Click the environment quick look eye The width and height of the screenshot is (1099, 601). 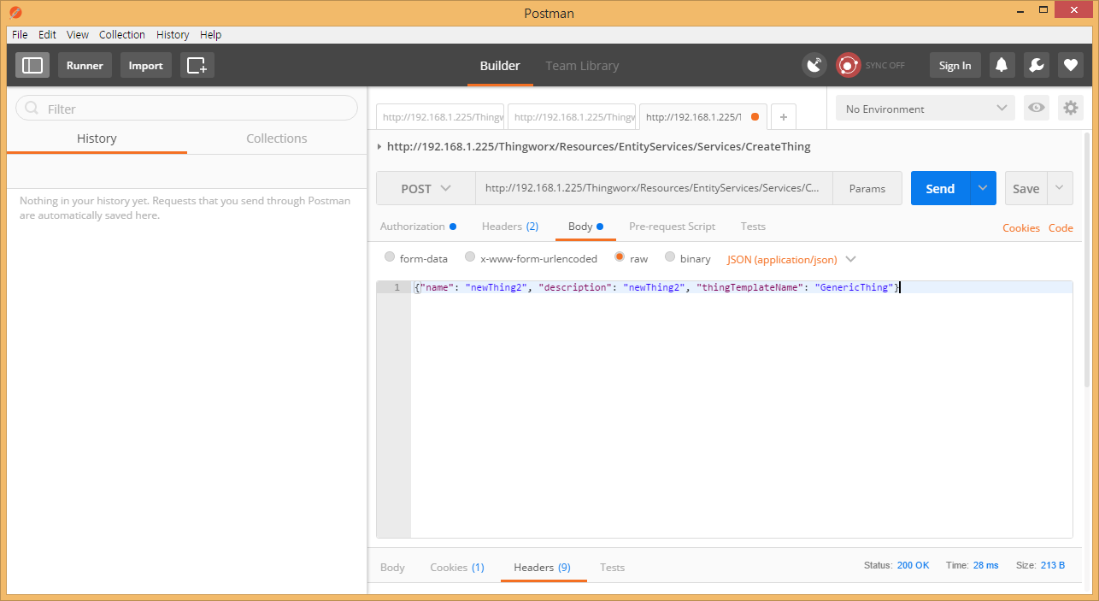pos(1037,108)
